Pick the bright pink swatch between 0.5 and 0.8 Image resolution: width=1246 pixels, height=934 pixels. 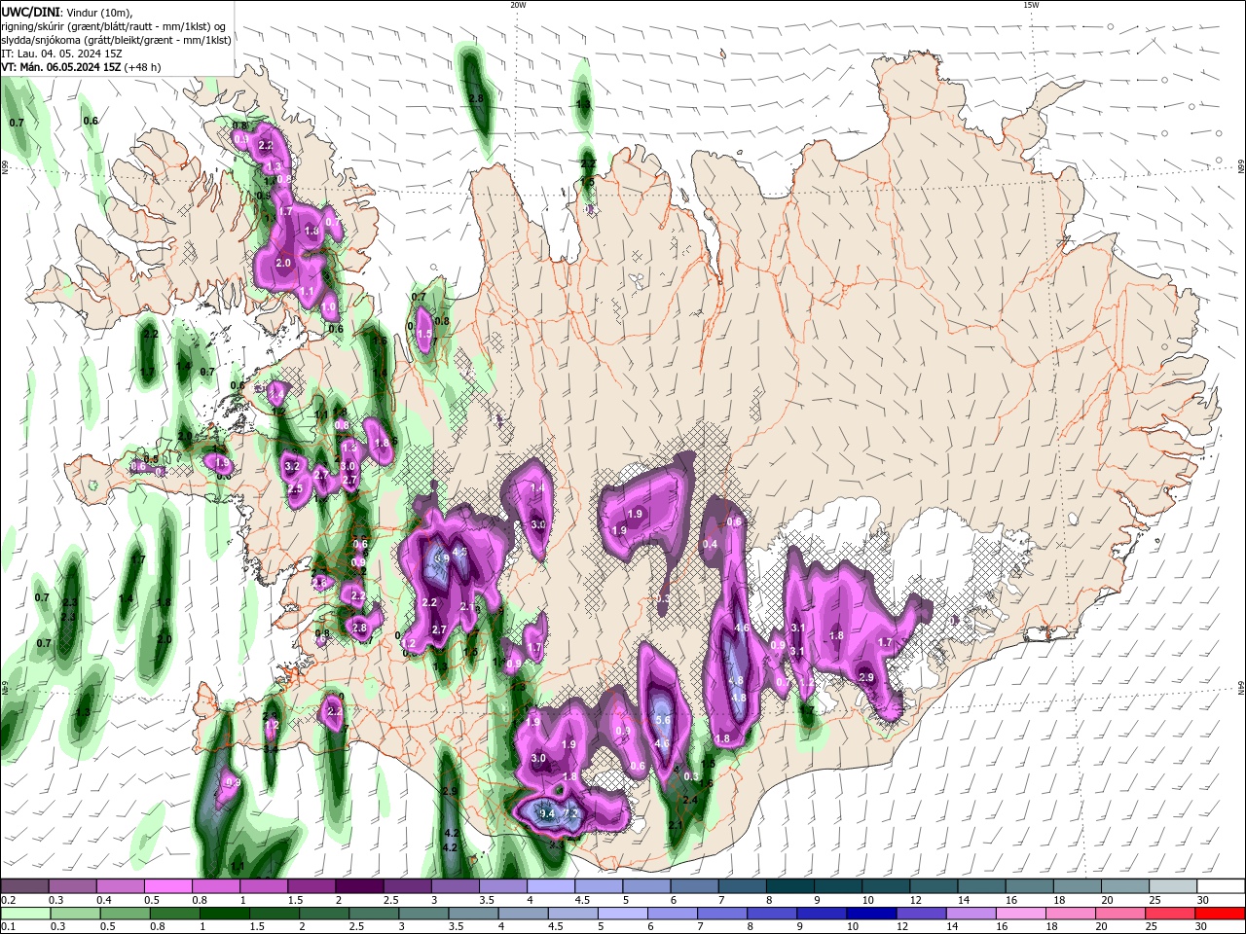click(x=167, y=886)
